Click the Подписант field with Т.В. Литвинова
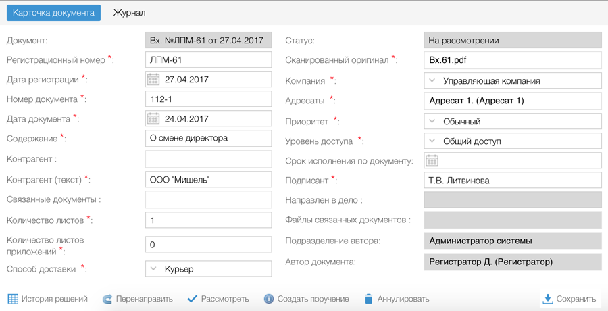608x311 pixels. pos(512,181)
